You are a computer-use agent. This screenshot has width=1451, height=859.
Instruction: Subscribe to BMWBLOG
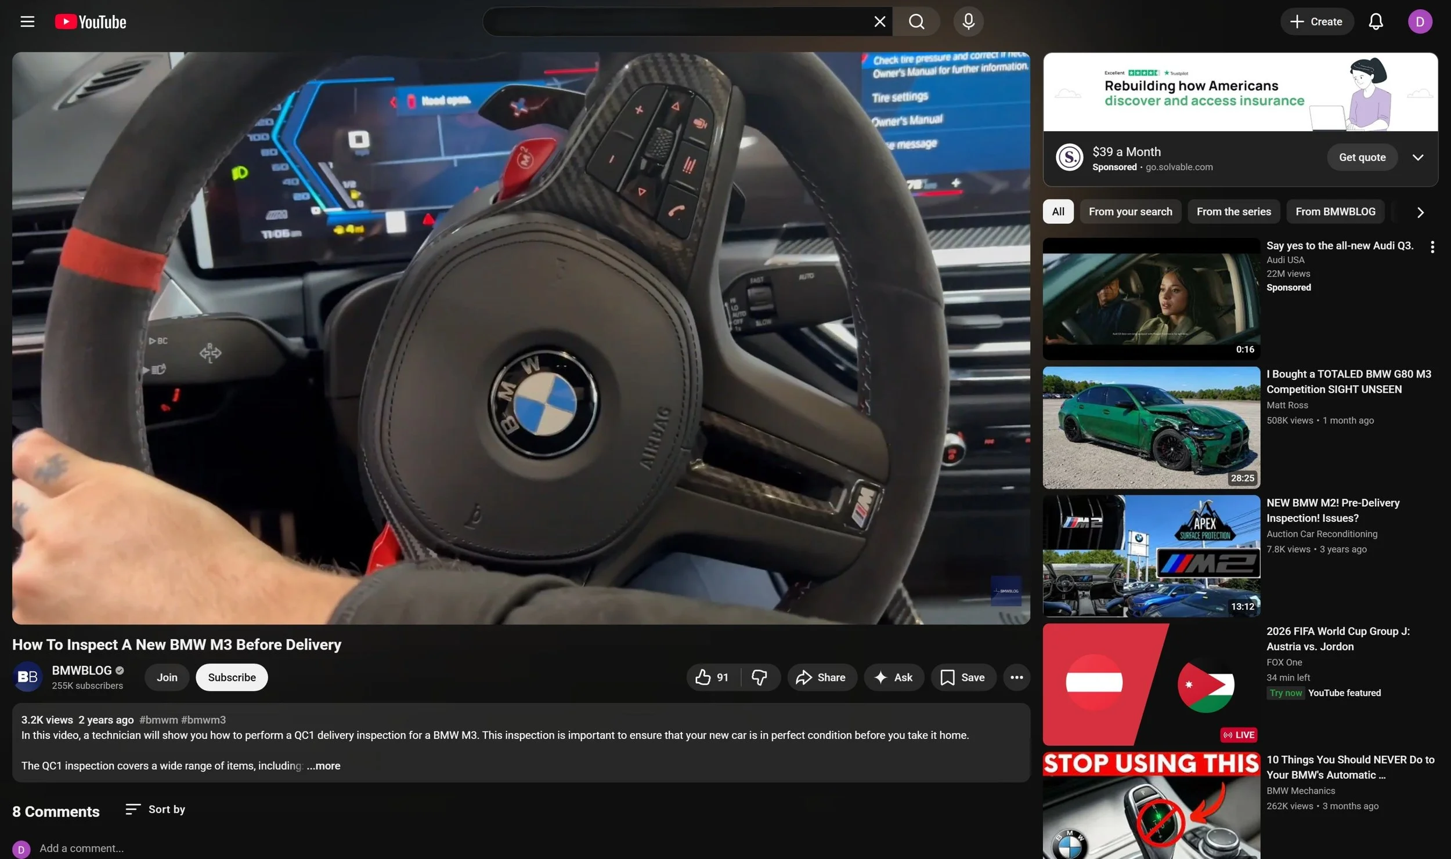(x=232, y=677)
